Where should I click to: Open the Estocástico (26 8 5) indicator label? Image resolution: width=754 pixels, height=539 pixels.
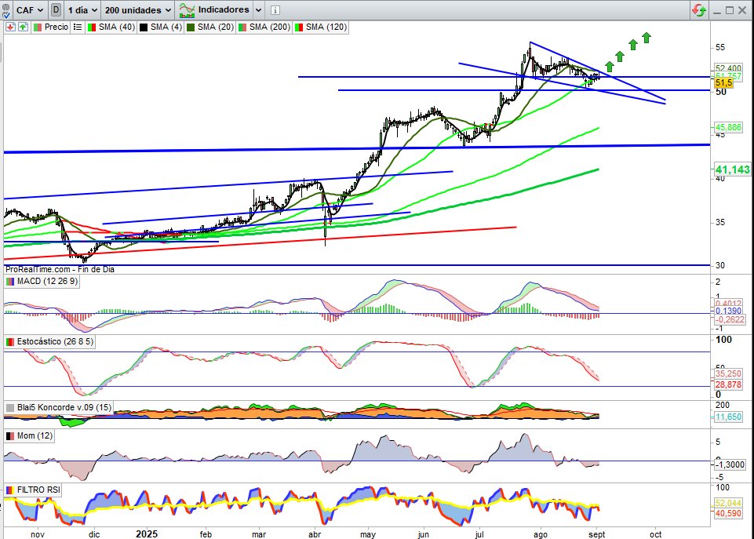[49, 342]
